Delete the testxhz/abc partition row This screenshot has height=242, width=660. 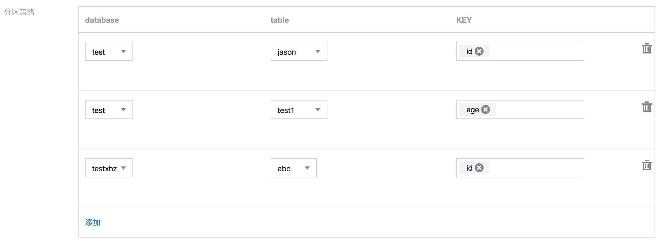(647, 165)
